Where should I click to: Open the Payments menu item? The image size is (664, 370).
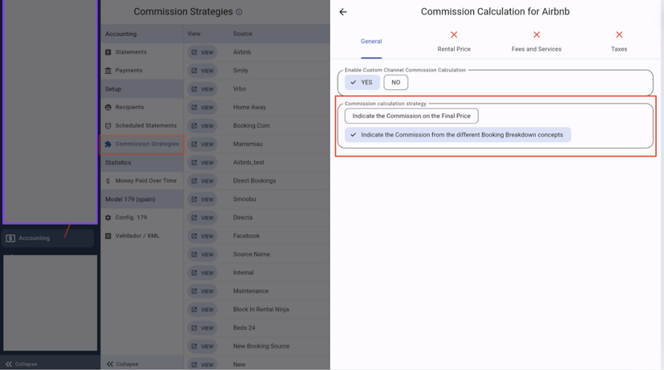pyautogui.click(x=128, y=71)
